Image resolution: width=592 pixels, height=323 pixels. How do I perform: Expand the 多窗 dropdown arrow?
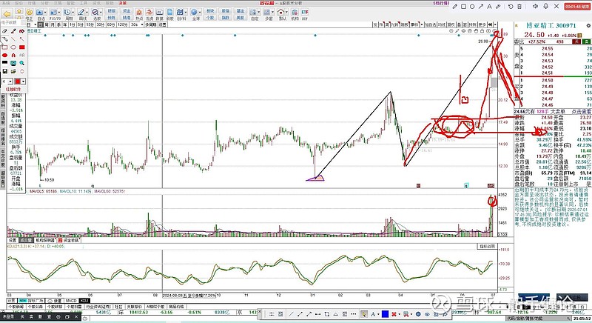coord(272,12)
